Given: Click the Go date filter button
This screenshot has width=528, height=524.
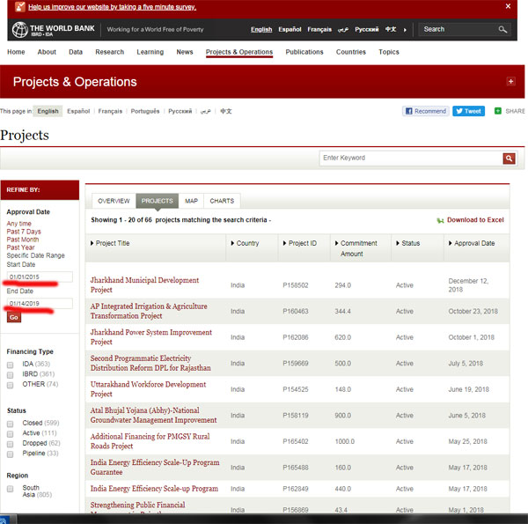Looking at the screenshot, I should (14, 317).
